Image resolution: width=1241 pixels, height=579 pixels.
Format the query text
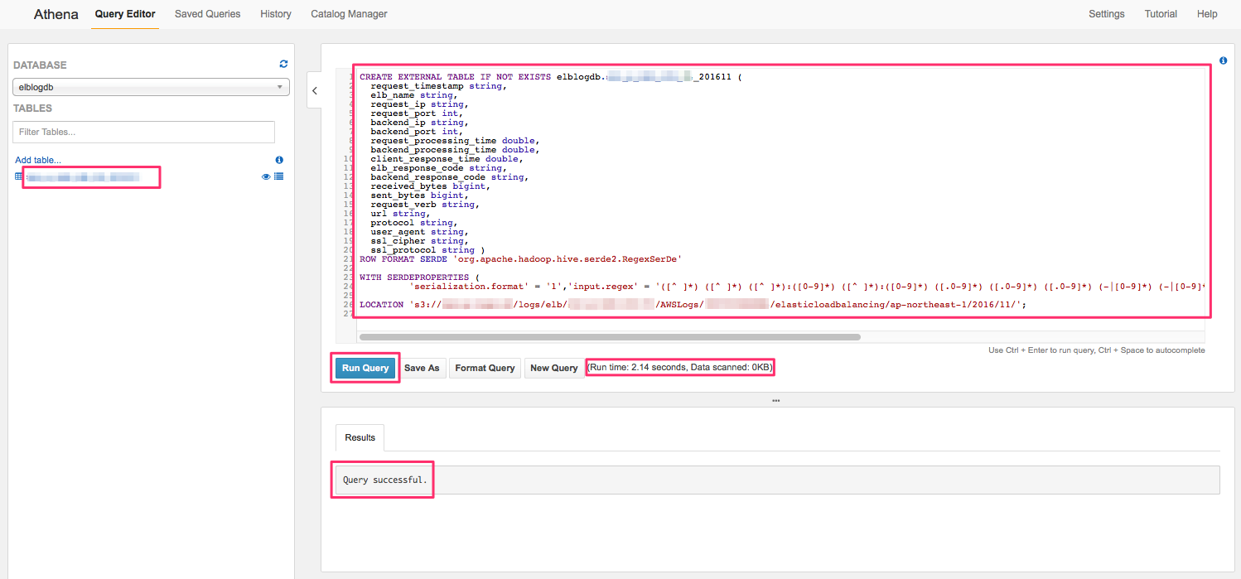pos(485,367)
